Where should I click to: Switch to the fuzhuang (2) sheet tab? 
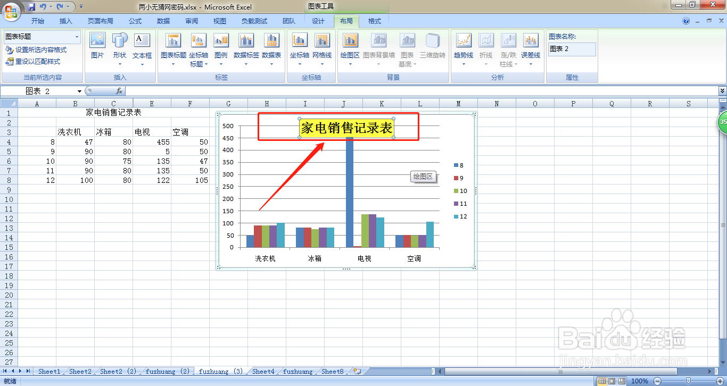pyautogui.click(x=168, y=372)
